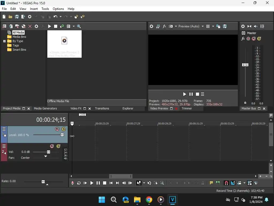Open video track 1 hamburger menu
The width and height of the screenshot is (274, 206).
click(x=4, y=129)
